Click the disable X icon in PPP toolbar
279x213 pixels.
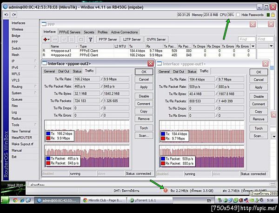(72, 40)
